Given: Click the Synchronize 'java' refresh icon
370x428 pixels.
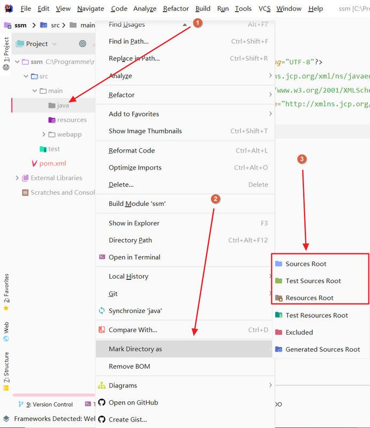Looking at the screenshot, I should 102,311.
